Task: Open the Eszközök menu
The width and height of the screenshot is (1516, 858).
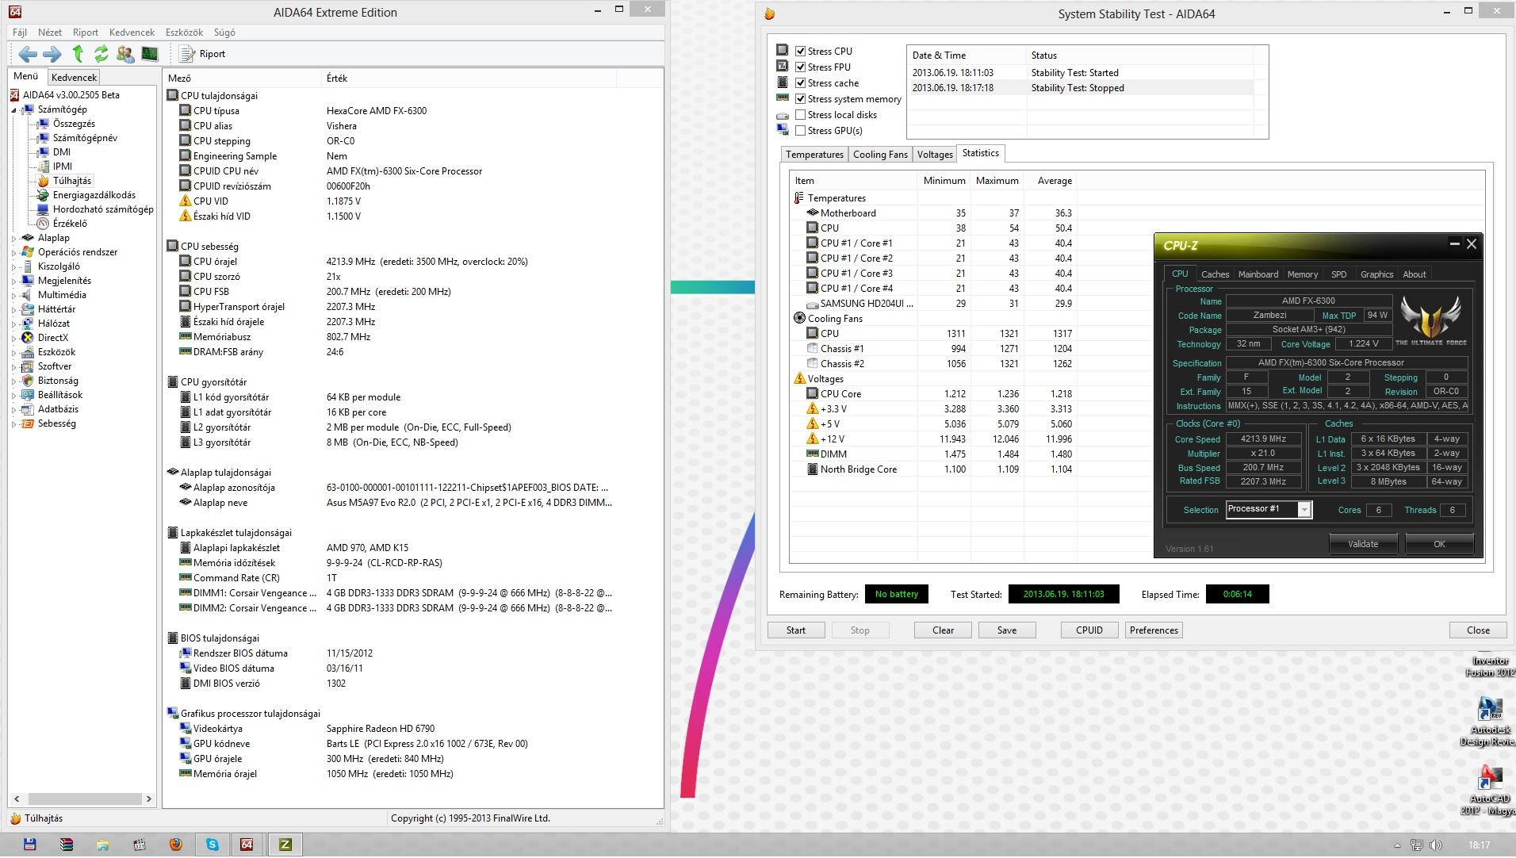Action: (x=184, y=33)
